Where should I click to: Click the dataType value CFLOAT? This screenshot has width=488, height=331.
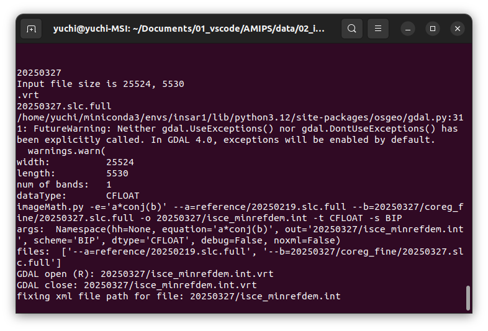point(123,196)
